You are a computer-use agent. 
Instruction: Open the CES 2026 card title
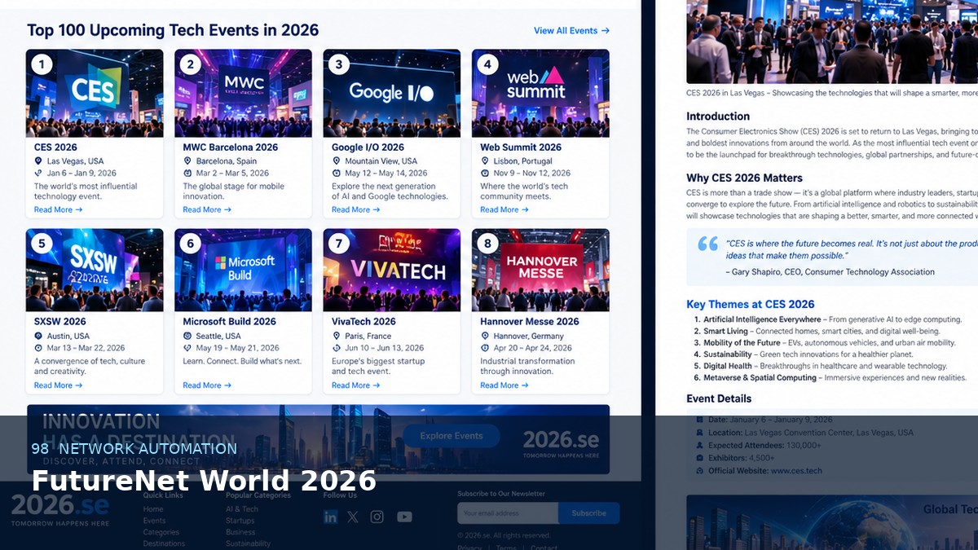click(55, 147)
